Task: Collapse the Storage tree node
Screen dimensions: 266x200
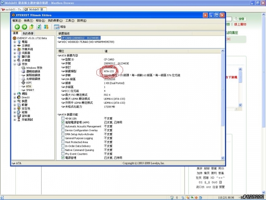Action: click(15, 64)
